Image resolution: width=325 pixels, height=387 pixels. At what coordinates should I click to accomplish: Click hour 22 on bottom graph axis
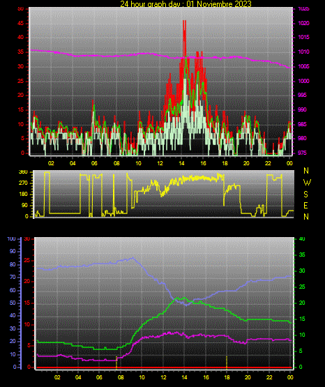tap(269, 377)
